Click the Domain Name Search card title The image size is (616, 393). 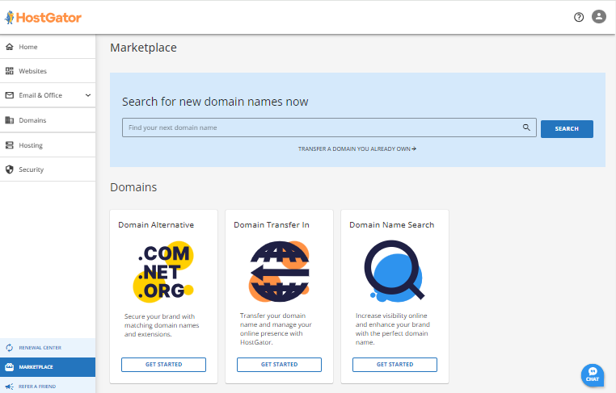(x=392, y=224)
